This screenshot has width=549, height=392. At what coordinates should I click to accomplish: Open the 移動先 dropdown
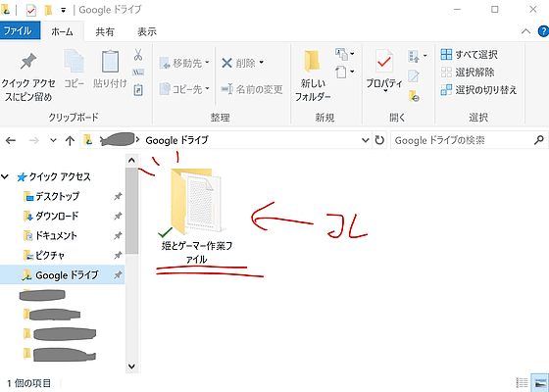[x=184, y=63]
